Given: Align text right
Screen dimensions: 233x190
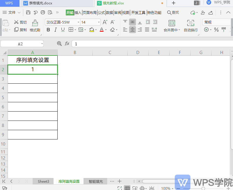Looking at the screenshot, I should point(140,30).
